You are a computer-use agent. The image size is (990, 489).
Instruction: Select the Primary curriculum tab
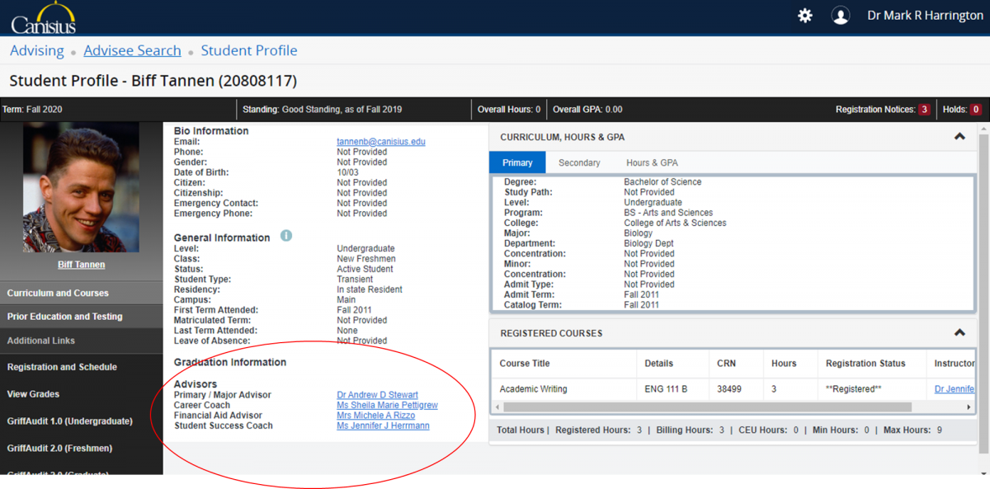517,162
